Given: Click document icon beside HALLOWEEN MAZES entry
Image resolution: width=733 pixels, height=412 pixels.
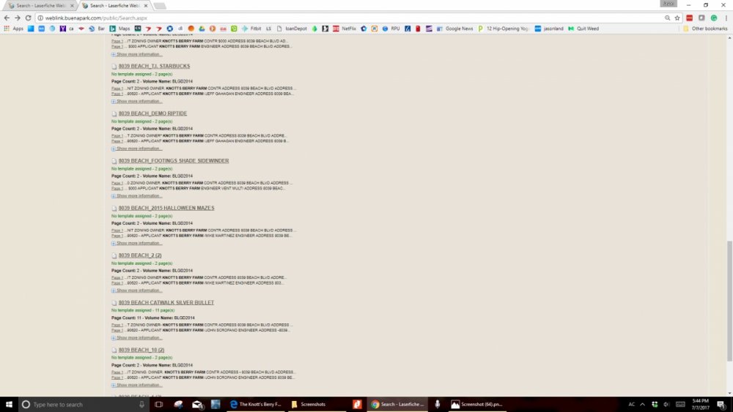Looking at the screenshot, I should [x=114, y=209].
